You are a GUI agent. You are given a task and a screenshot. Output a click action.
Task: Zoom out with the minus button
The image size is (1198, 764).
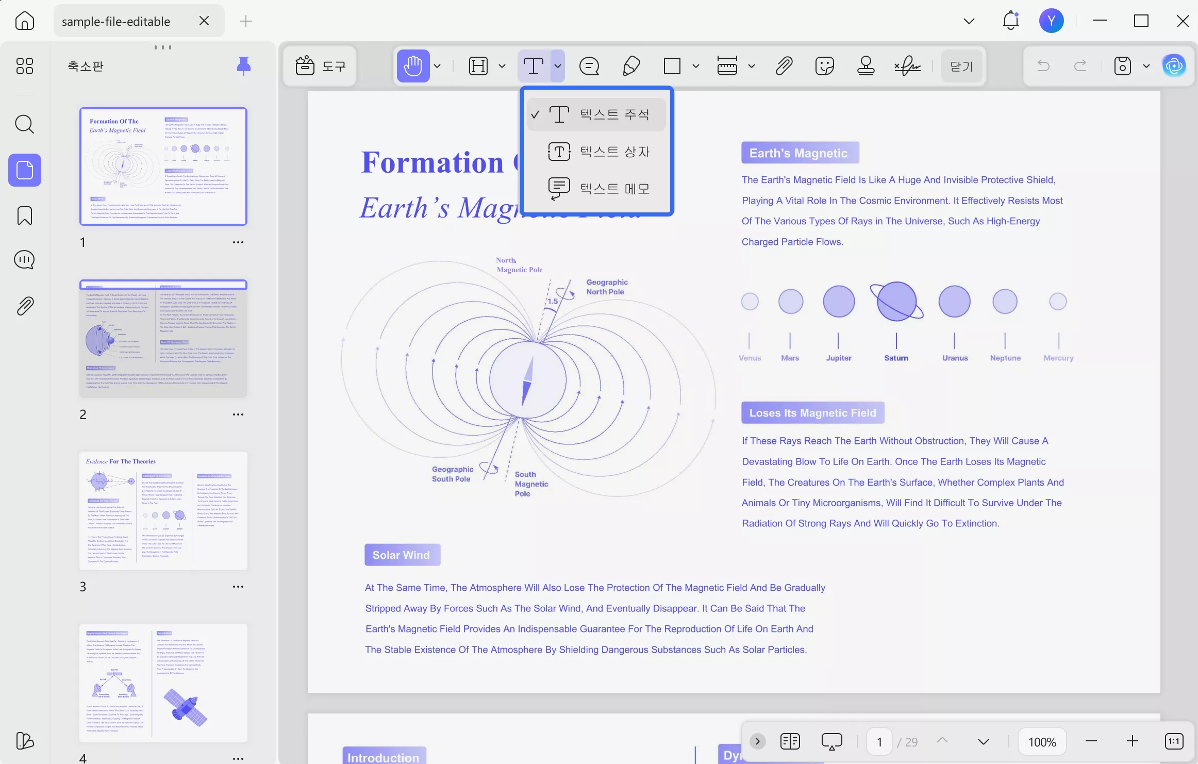[1091, 741]
